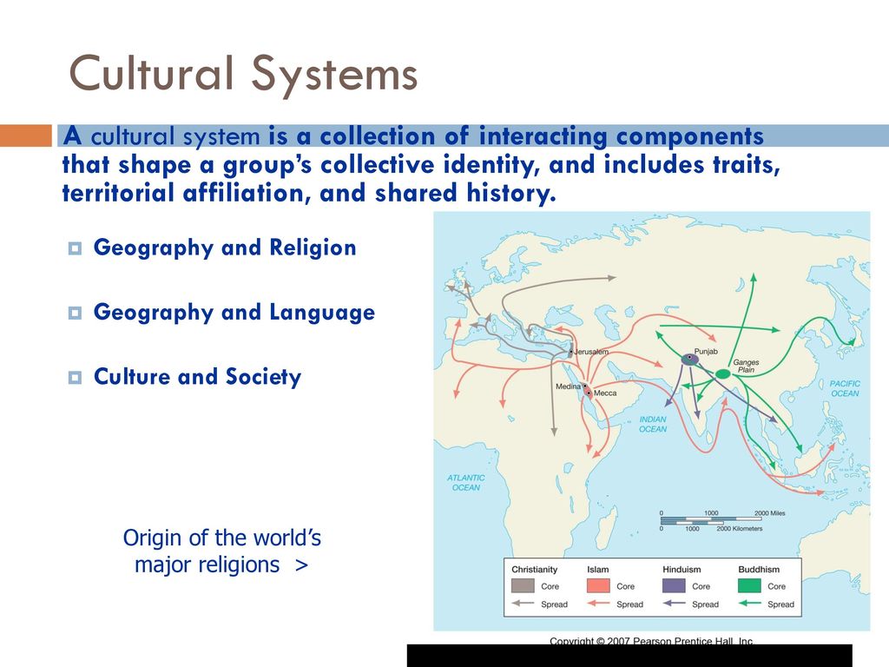
Task: Click the 'Culture and Society' bullet text
Action: [197, 377]
